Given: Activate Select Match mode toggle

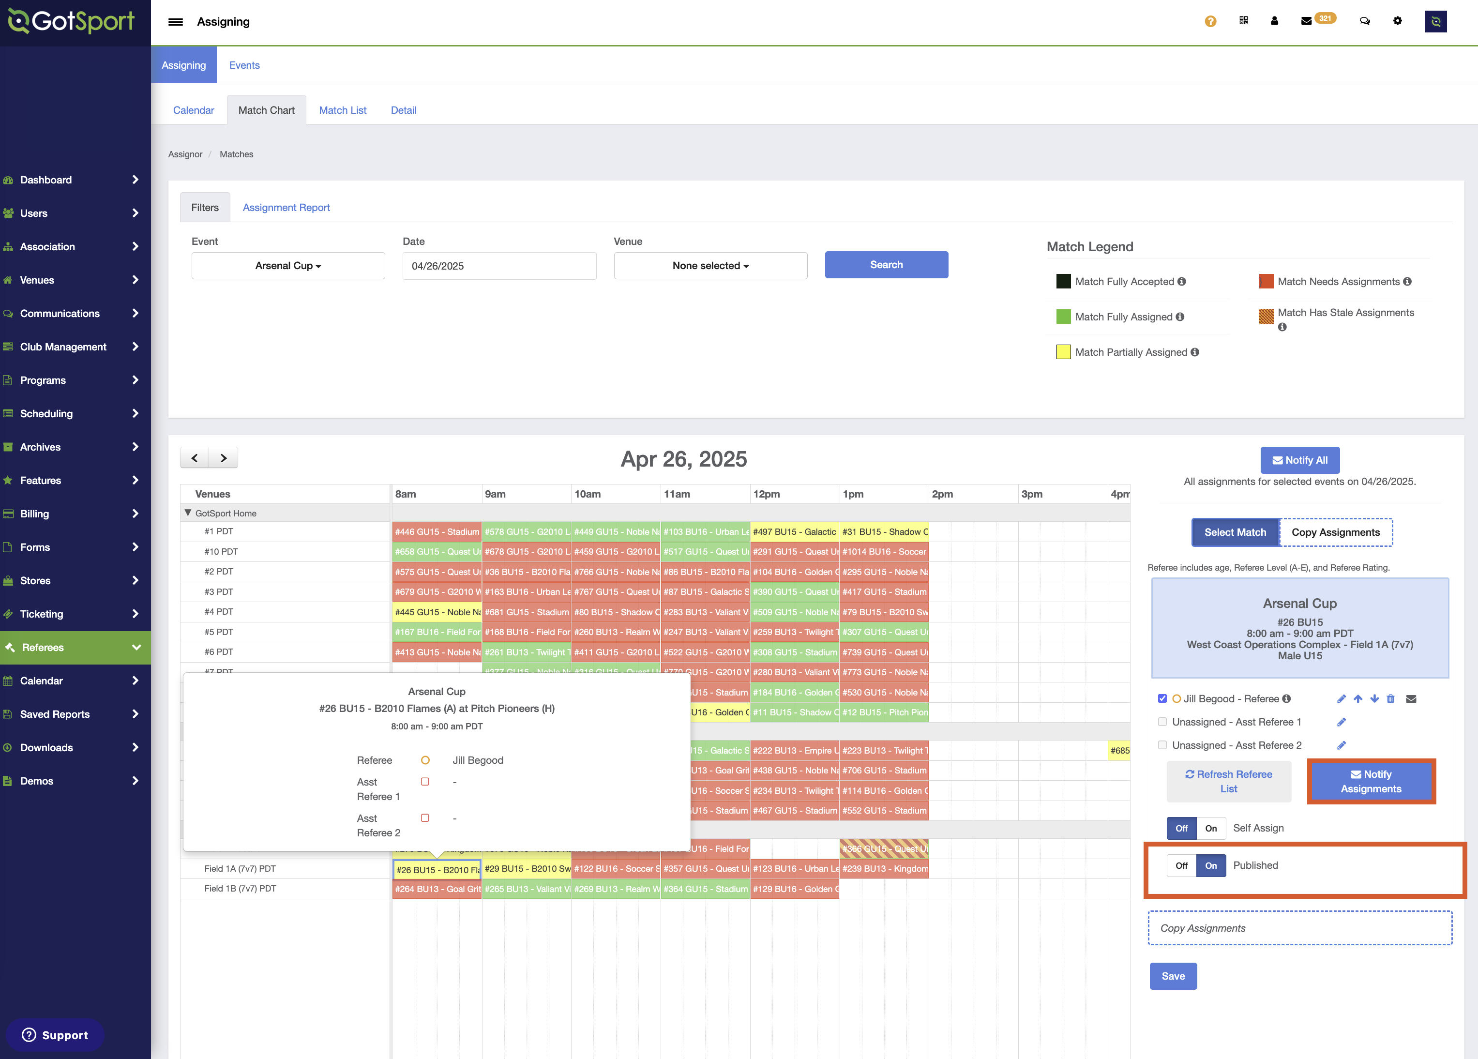Looking at the screenshot, I should (x=1235, y=532).
